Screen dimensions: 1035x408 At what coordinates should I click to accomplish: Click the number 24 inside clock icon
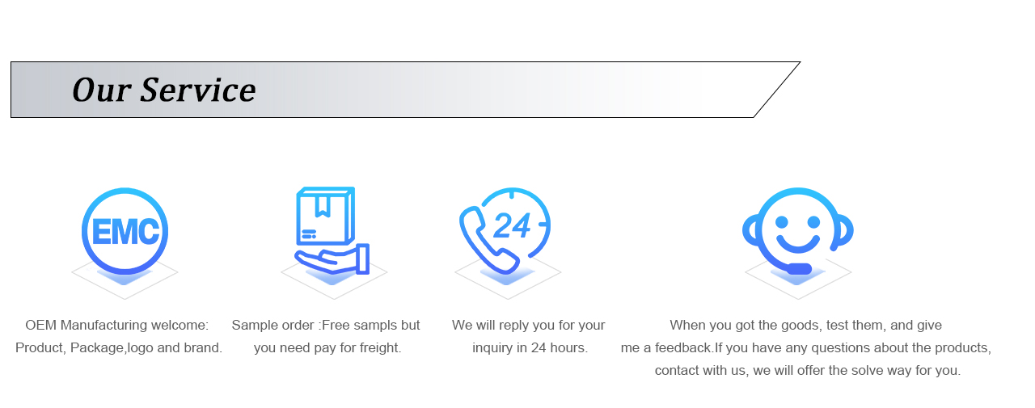tap(512, 225)
